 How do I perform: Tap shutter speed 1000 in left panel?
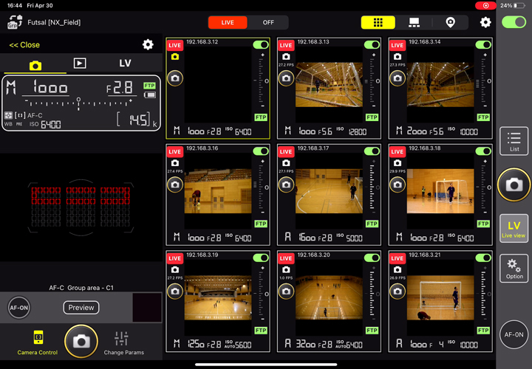50,87
